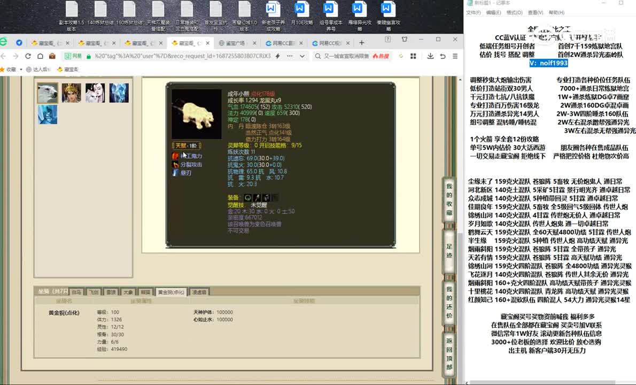Open 160炼狱总结 desktop file
The height and width of the screenshot is (385, 636).
tap(129, 14)
